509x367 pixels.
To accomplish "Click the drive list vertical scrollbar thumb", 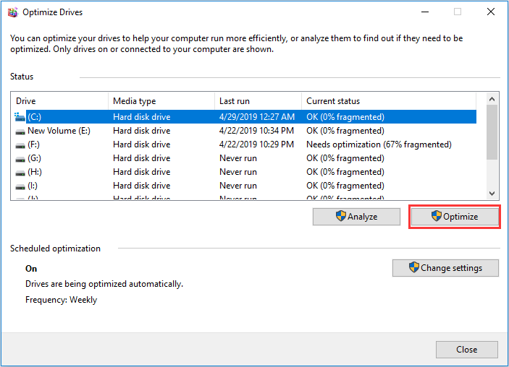I will 492,132.
